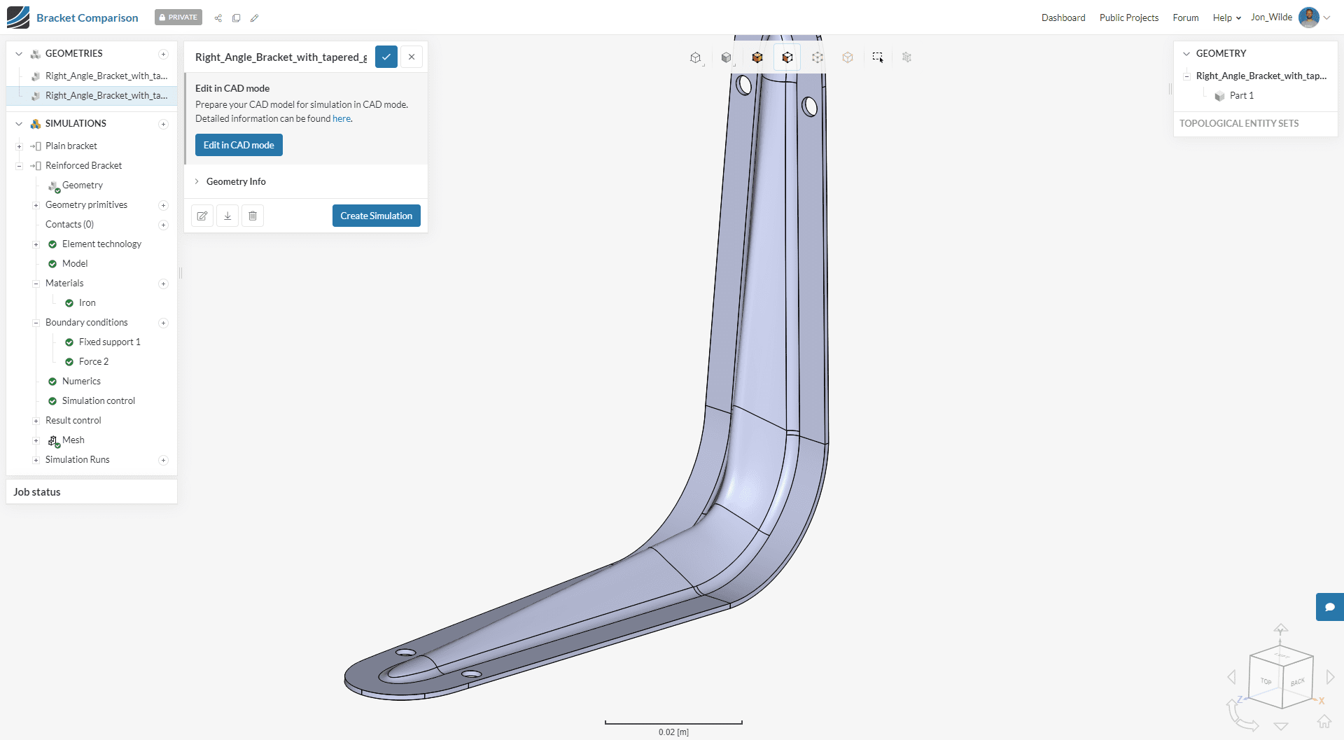The image size is (1344, 740).
Task: Click the download geometry icon
Action: pos(227,216)
